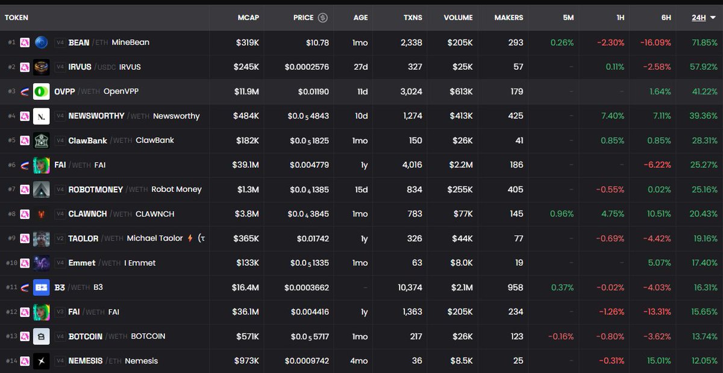Open the ClawBank /WETH pair link
This screenshot has width=723, height=373.
pos(100,140)
